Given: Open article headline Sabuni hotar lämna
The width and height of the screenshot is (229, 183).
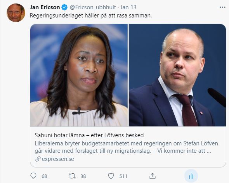Looking at the screenshot, I should [89, 135].
